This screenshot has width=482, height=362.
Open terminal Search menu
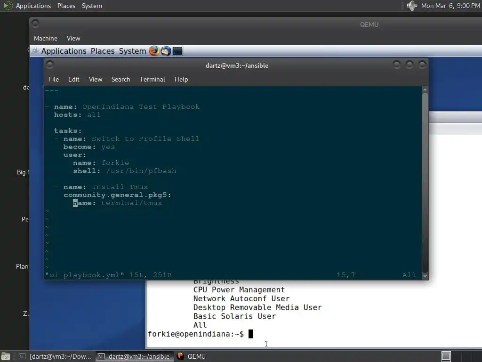pyautogui.click(x=120, y=79)
